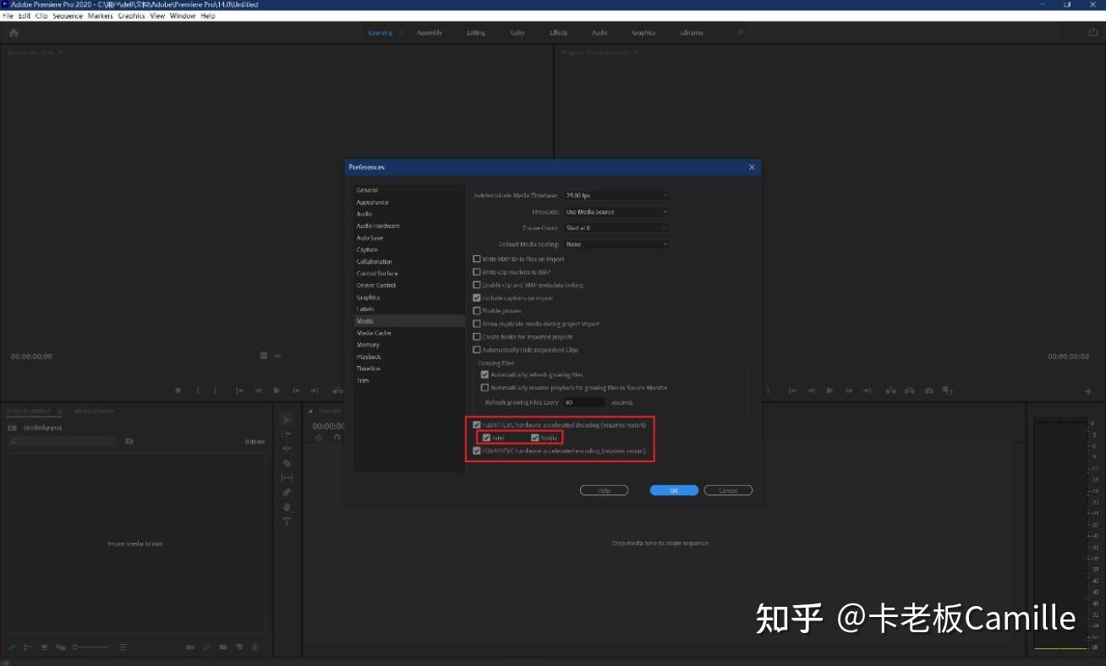Viewport: 1106px width, 666px height.
Task: Switch to the Effects workspace tab
Action: pyautogui.click(x=558, y=33)
